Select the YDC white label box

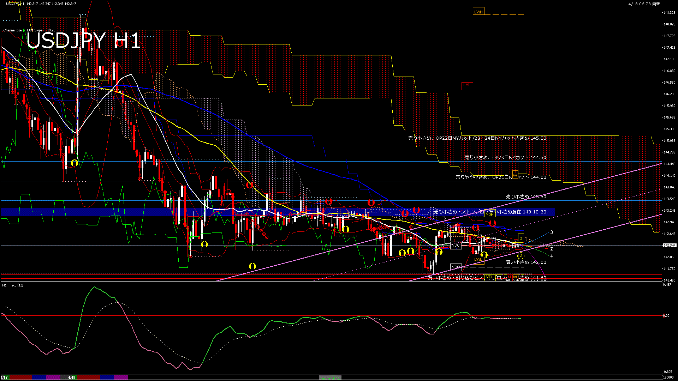click(456, 245)
